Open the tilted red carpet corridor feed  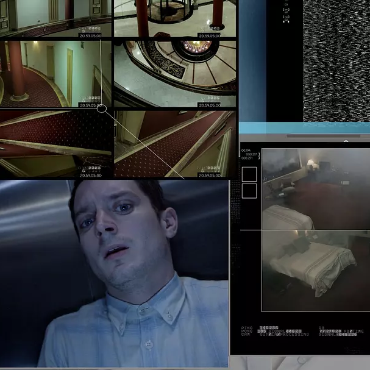[175, 144]
